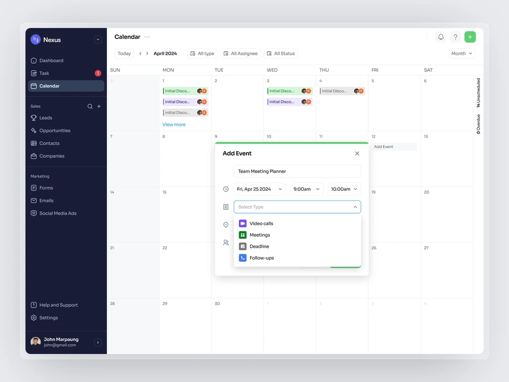
Task: Click the clock icon in Add Event
Action: pyautogui.click(x=226, y=189)
